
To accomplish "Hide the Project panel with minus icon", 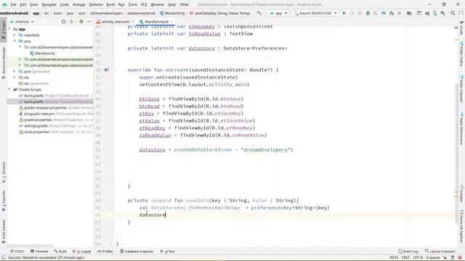I will (x=89, y=22).
